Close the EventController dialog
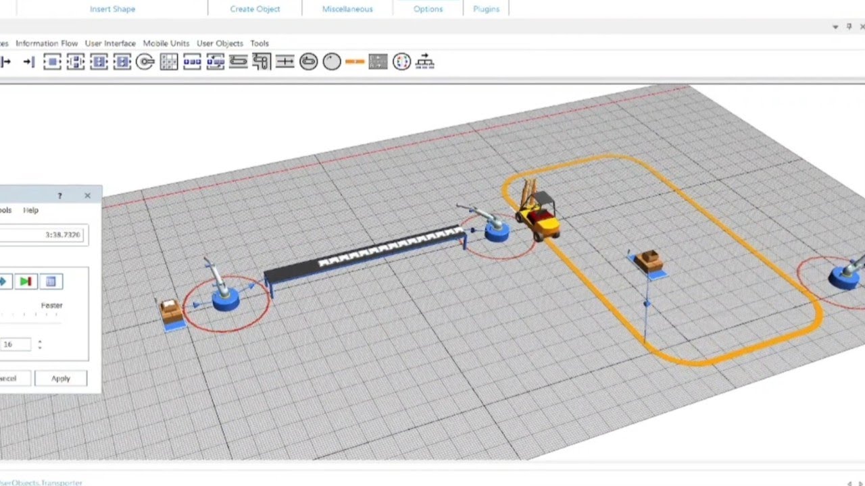The height and width of the screenshot is (486, 865). pos(87,196)
